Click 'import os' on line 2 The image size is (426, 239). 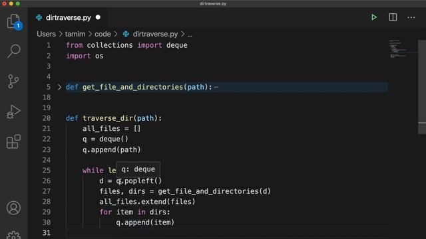click(x=85, y=56)
